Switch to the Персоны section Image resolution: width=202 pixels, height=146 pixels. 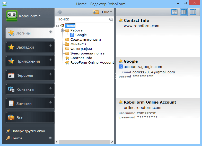(x=25, y=75)
